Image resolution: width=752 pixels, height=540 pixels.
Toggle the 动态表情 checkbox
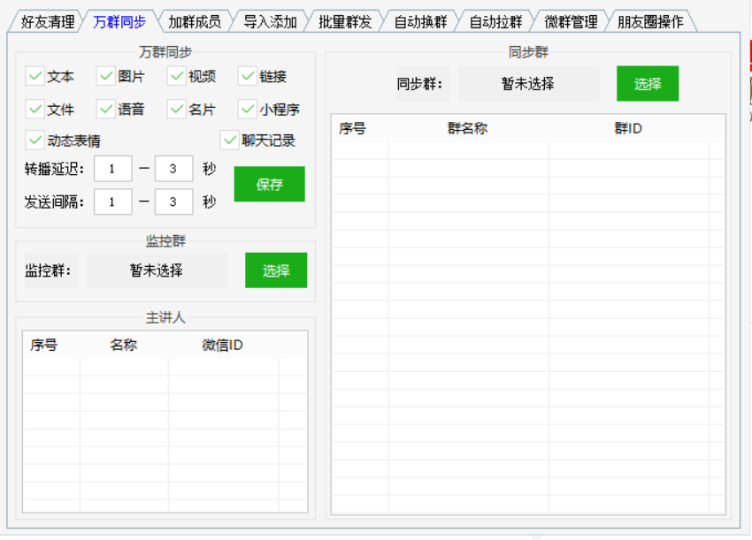coord(35,140)
